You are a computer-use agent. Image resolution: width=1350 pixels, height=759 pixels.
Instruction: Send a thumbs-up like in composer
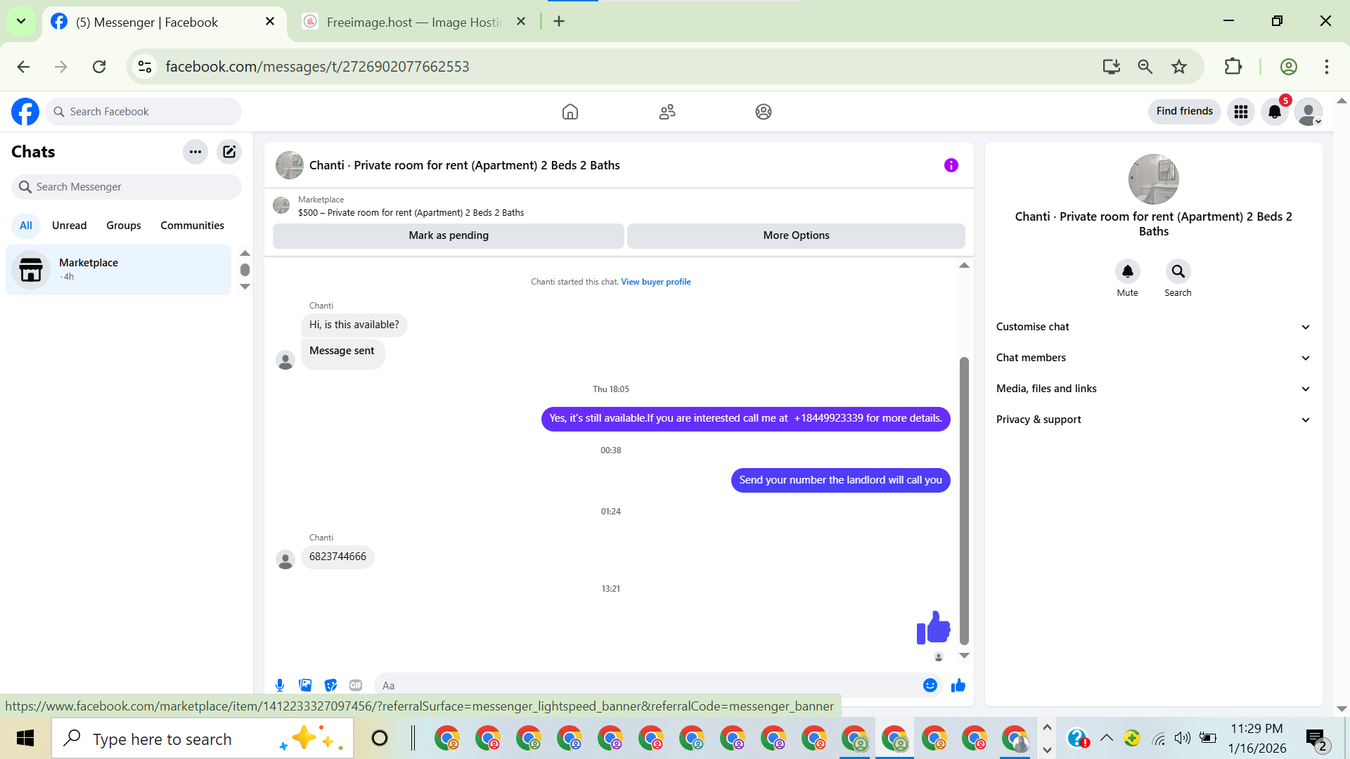(x=958, y=685)
